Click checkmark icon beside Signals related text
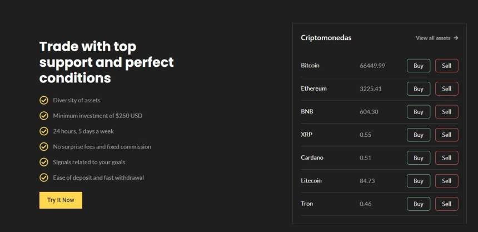The image size is (478, 232). 43,162
